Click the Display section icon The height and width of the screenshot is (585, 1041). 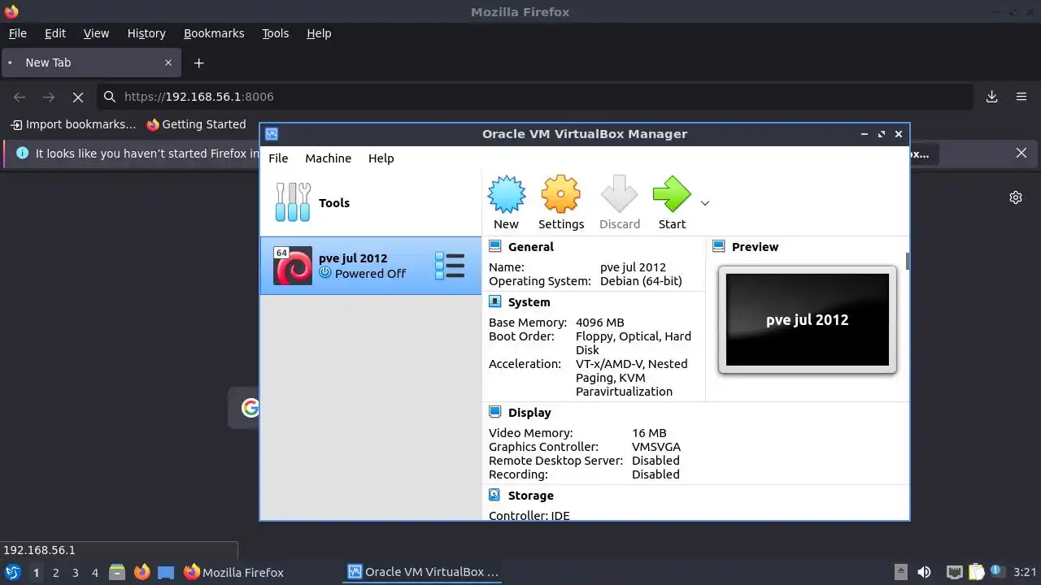[494, 412]
